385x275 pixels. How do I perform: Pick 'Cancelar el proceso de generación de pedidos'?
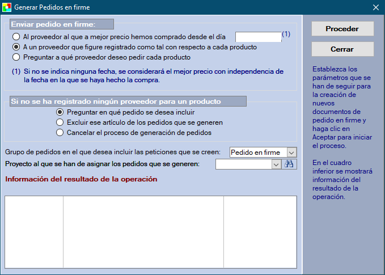coord(60,133)
